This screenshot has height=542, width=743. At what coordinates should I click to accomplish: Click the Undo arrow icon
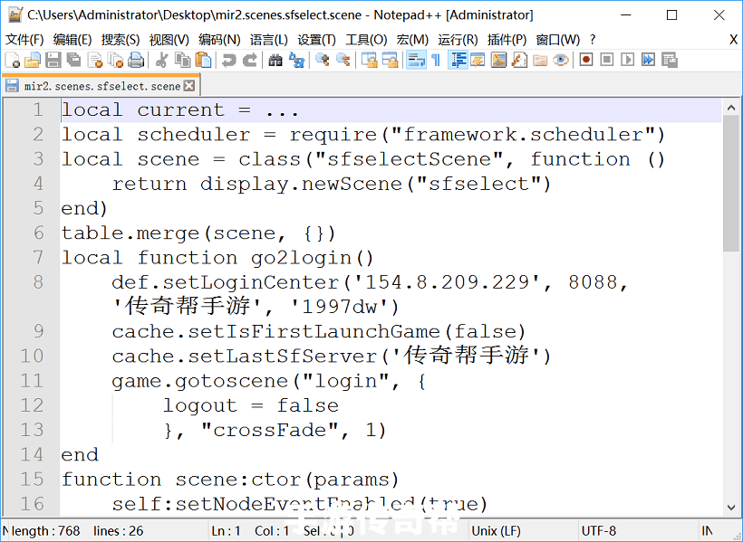coord(229,61)
